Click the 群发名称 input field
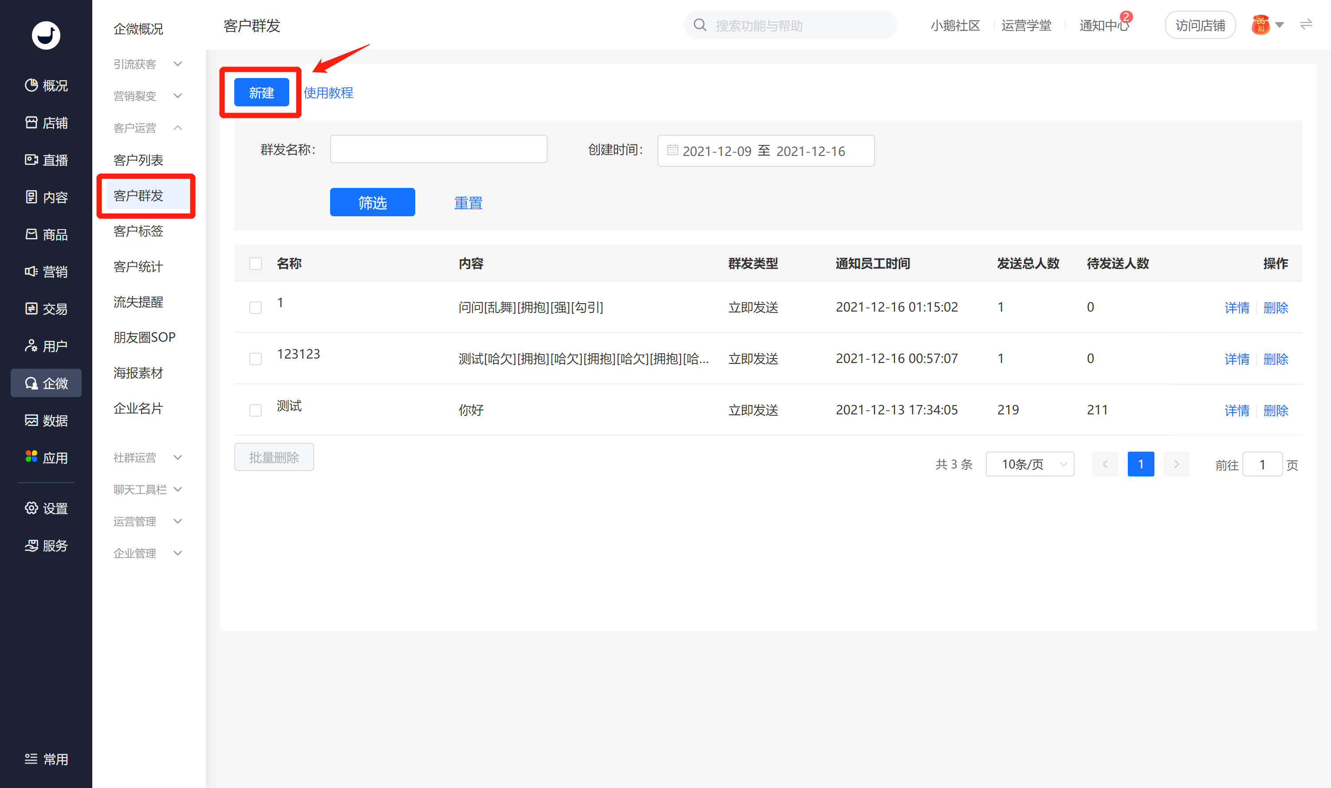Image resolution: width=1331 pixels, height=788 pixels. [x=438, y=149]
